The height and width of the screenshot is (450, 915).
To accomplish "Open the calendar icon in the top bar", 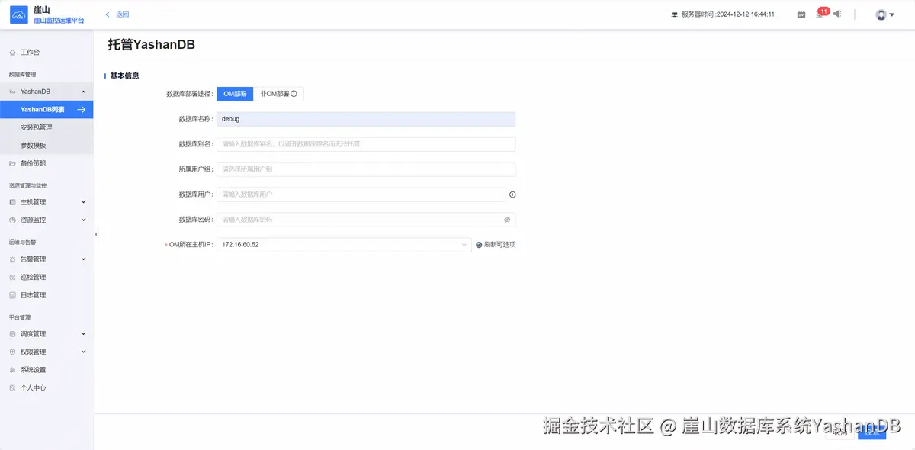I will coord(801,14).
